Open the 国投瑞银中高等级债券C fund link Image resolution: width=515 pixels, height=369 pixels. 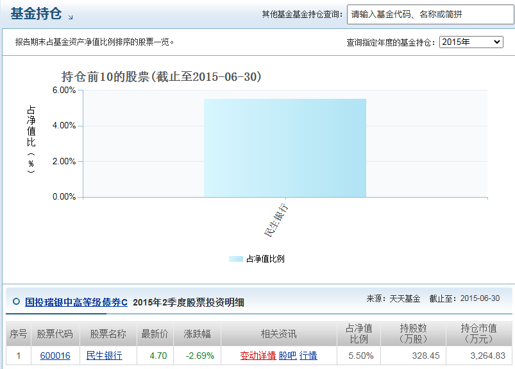(76, 302)
